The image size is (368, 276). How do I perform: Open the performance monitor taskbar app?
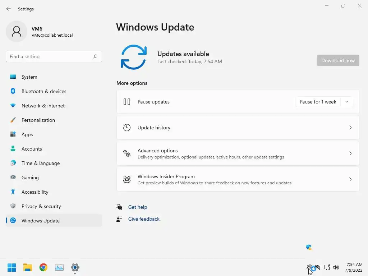click(x=59, y=267)
